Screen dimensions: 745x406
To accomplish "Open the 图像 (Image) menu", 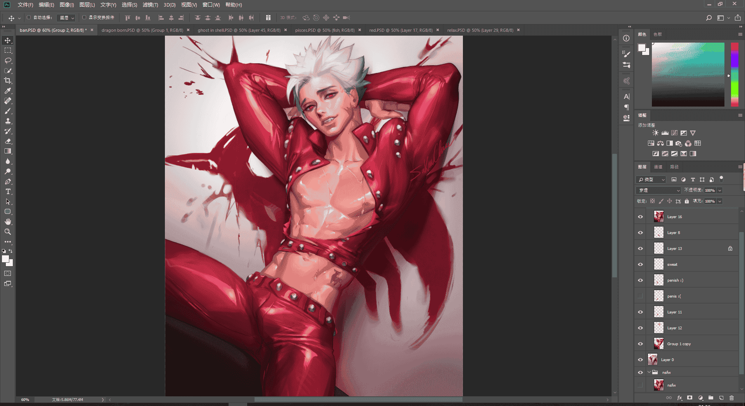I will coord(66,5).
